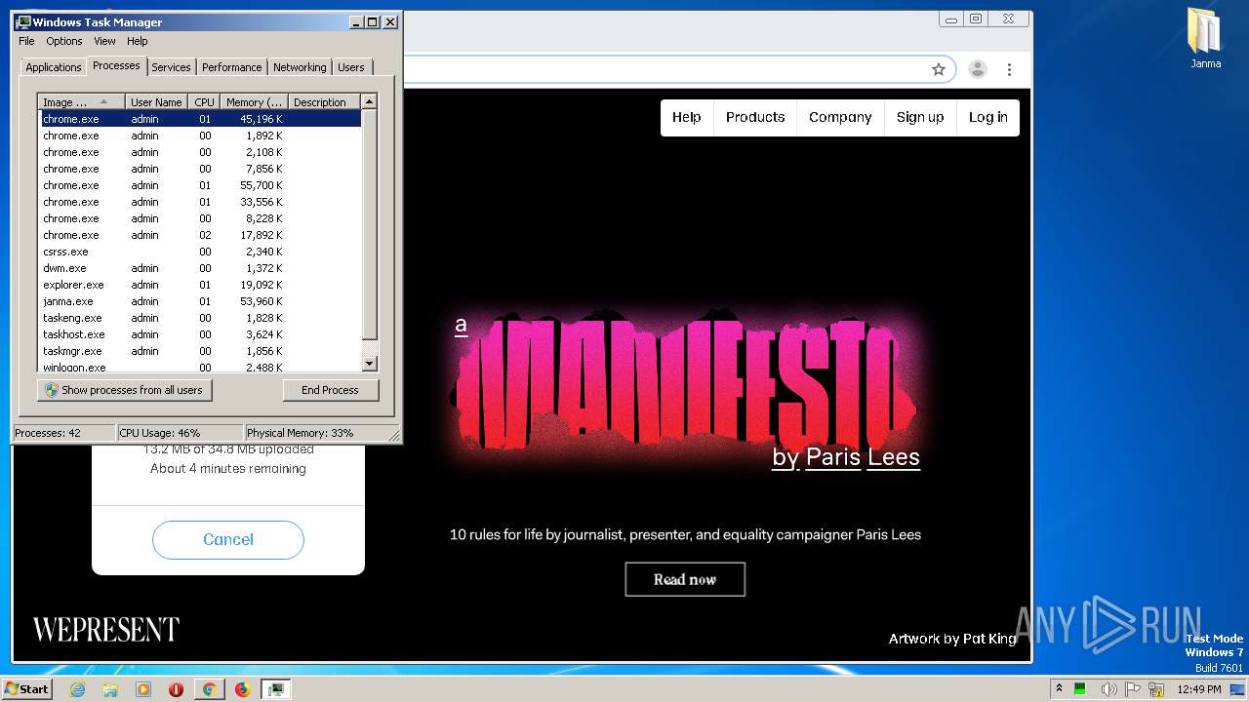Screen dimensions: 1249x702
Task: Click Log in on the webpage
Action: pyautogui.click(x=987, y=117)
